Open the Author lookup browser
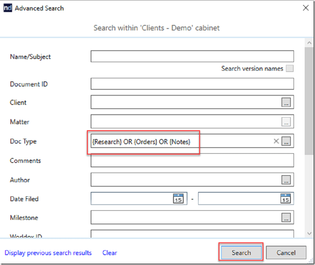 (x=286, y=180)
